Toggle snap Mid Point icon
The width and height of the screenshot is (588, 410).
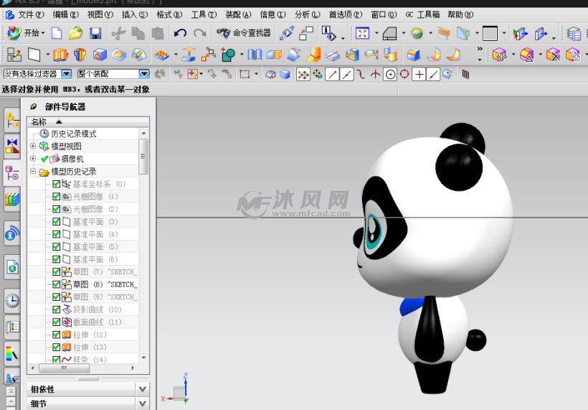346,75
